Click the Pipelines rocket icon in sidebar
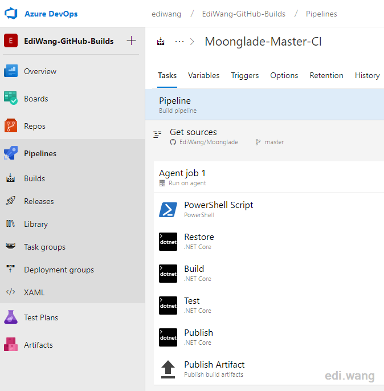This screenshot has width=384, height=391. (11, 153)
